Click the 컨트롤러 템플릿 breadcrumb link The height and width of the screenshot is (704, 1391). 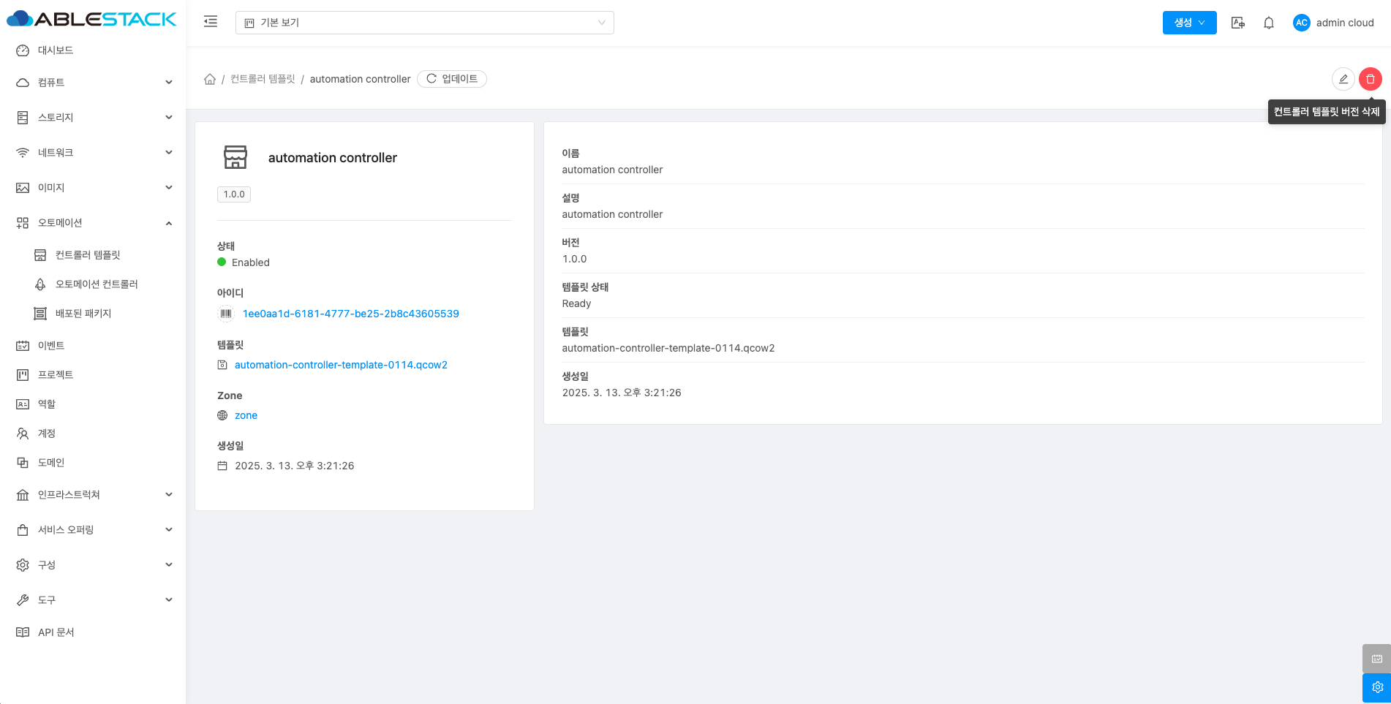(x=263, y=79)
